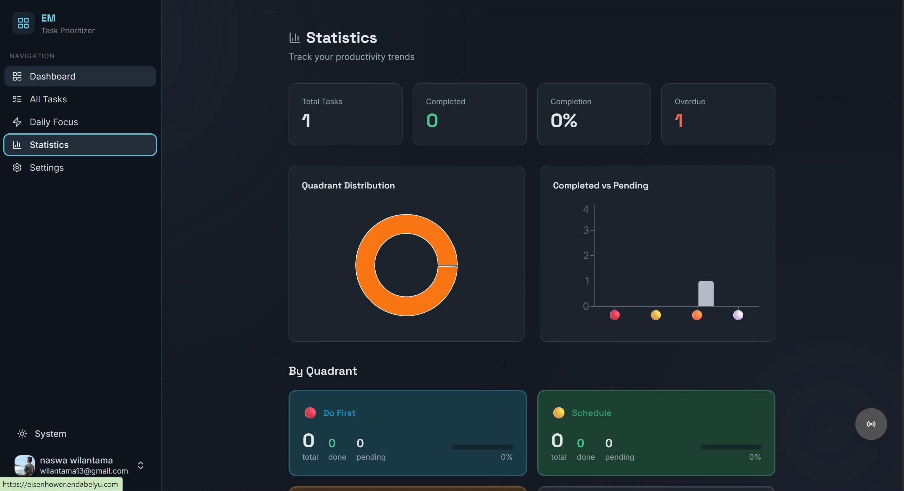Click the orange donut chart segment
This screenshot has width=904, height=491.
click(x=365, y=265)
